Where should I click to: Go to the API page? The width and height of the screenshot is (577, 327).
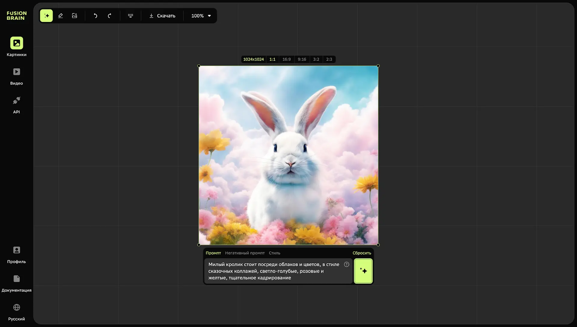(x=17, y=105)
